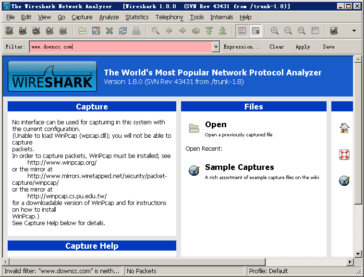Image resolution: width=364 pixels, height=277 pixels.
Task: Click the Zoom out toolbar icon
Action: tap(288, 31)
